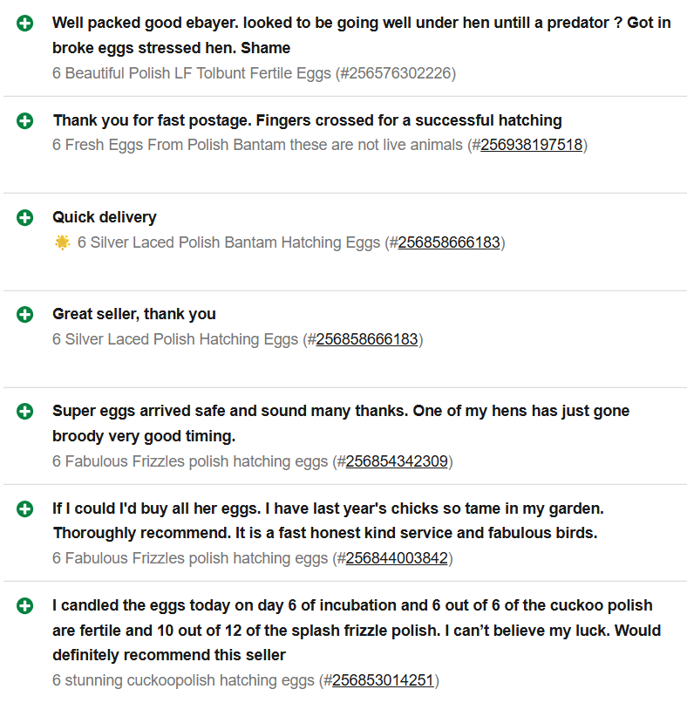Click "6 Fresh Eggs From Polish Bantam" item title
Screen dimensions: 687x703
257,145
